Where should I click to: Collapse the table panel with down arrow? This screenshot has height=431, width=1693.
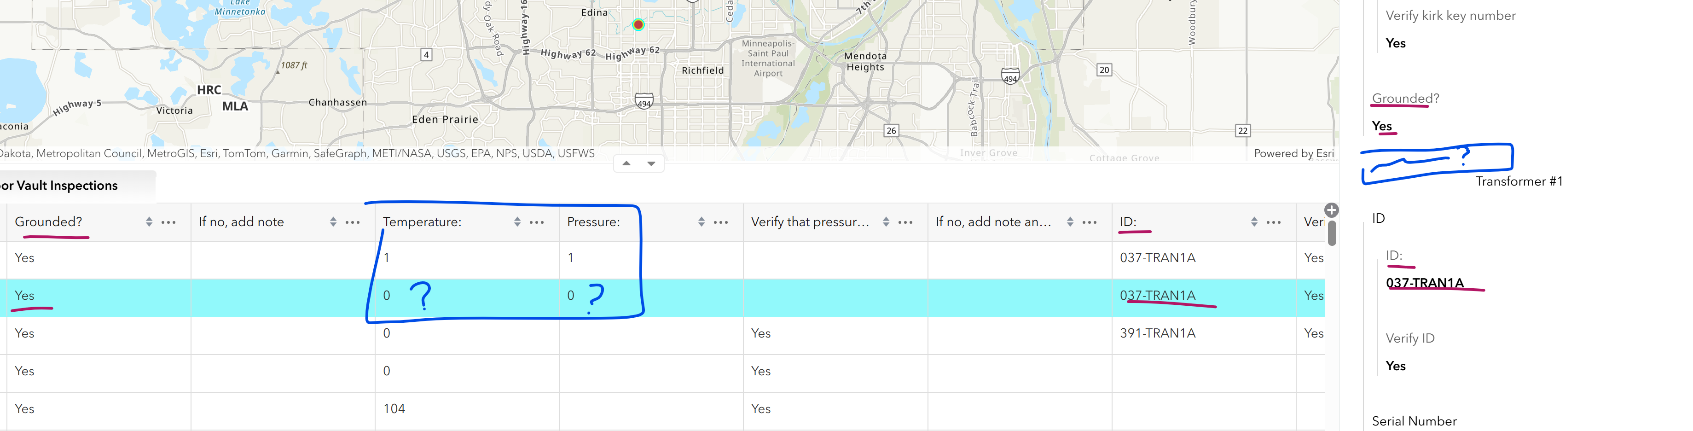click(651, 163)
